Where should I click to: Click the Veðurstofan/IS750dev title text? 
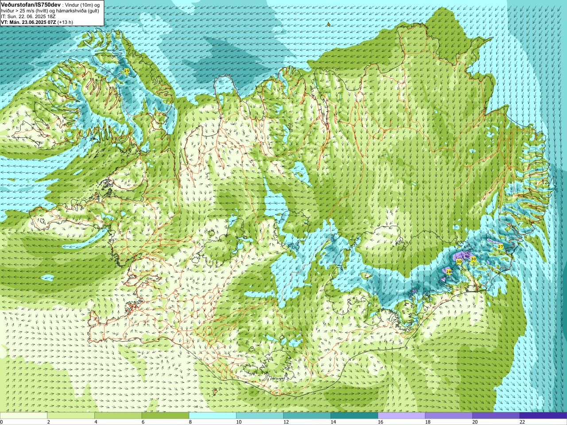pyautogui.click(x=31, y=4)
